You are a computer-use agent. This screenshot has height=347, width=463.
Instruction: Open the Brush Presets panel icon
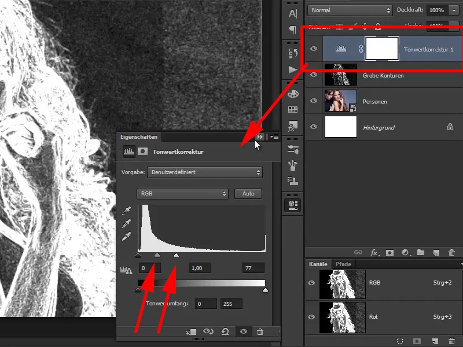tap(293, 165)
